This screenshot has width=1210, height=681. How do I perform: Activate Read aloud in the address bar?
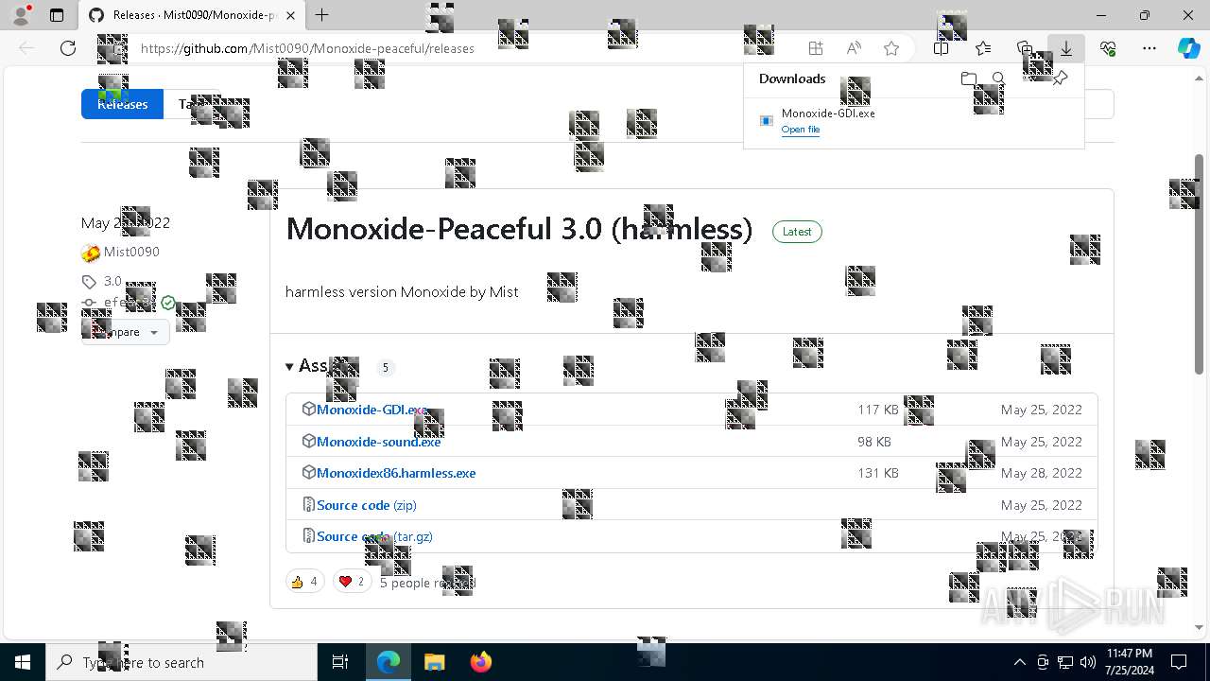pos(854,48)
